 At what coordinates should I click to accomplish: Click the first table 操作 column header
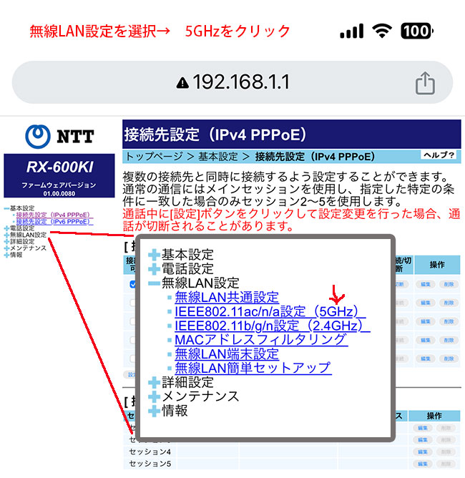pos(437,265)
